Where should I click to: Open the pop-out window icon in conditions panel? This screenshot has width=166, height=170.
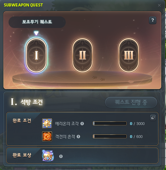pyautogui.click(x=153, y=117)
